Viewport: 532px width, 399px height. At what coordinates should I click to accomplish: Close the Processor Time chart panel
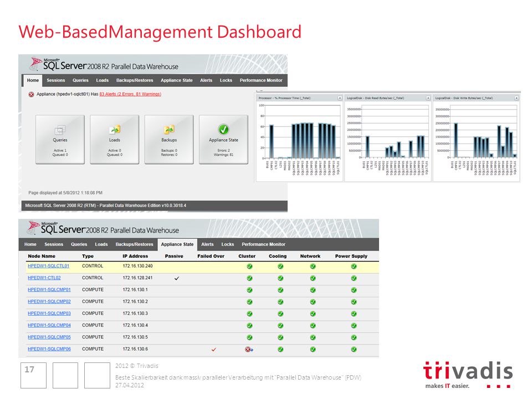(x=340, y=98)
